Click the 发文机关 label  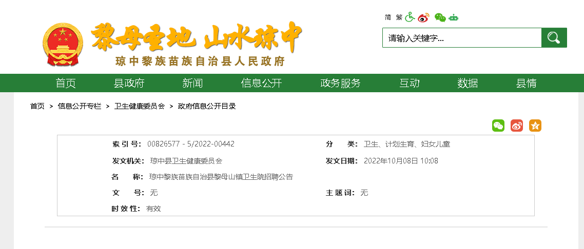pyautogui.click(x=128, y=161)
